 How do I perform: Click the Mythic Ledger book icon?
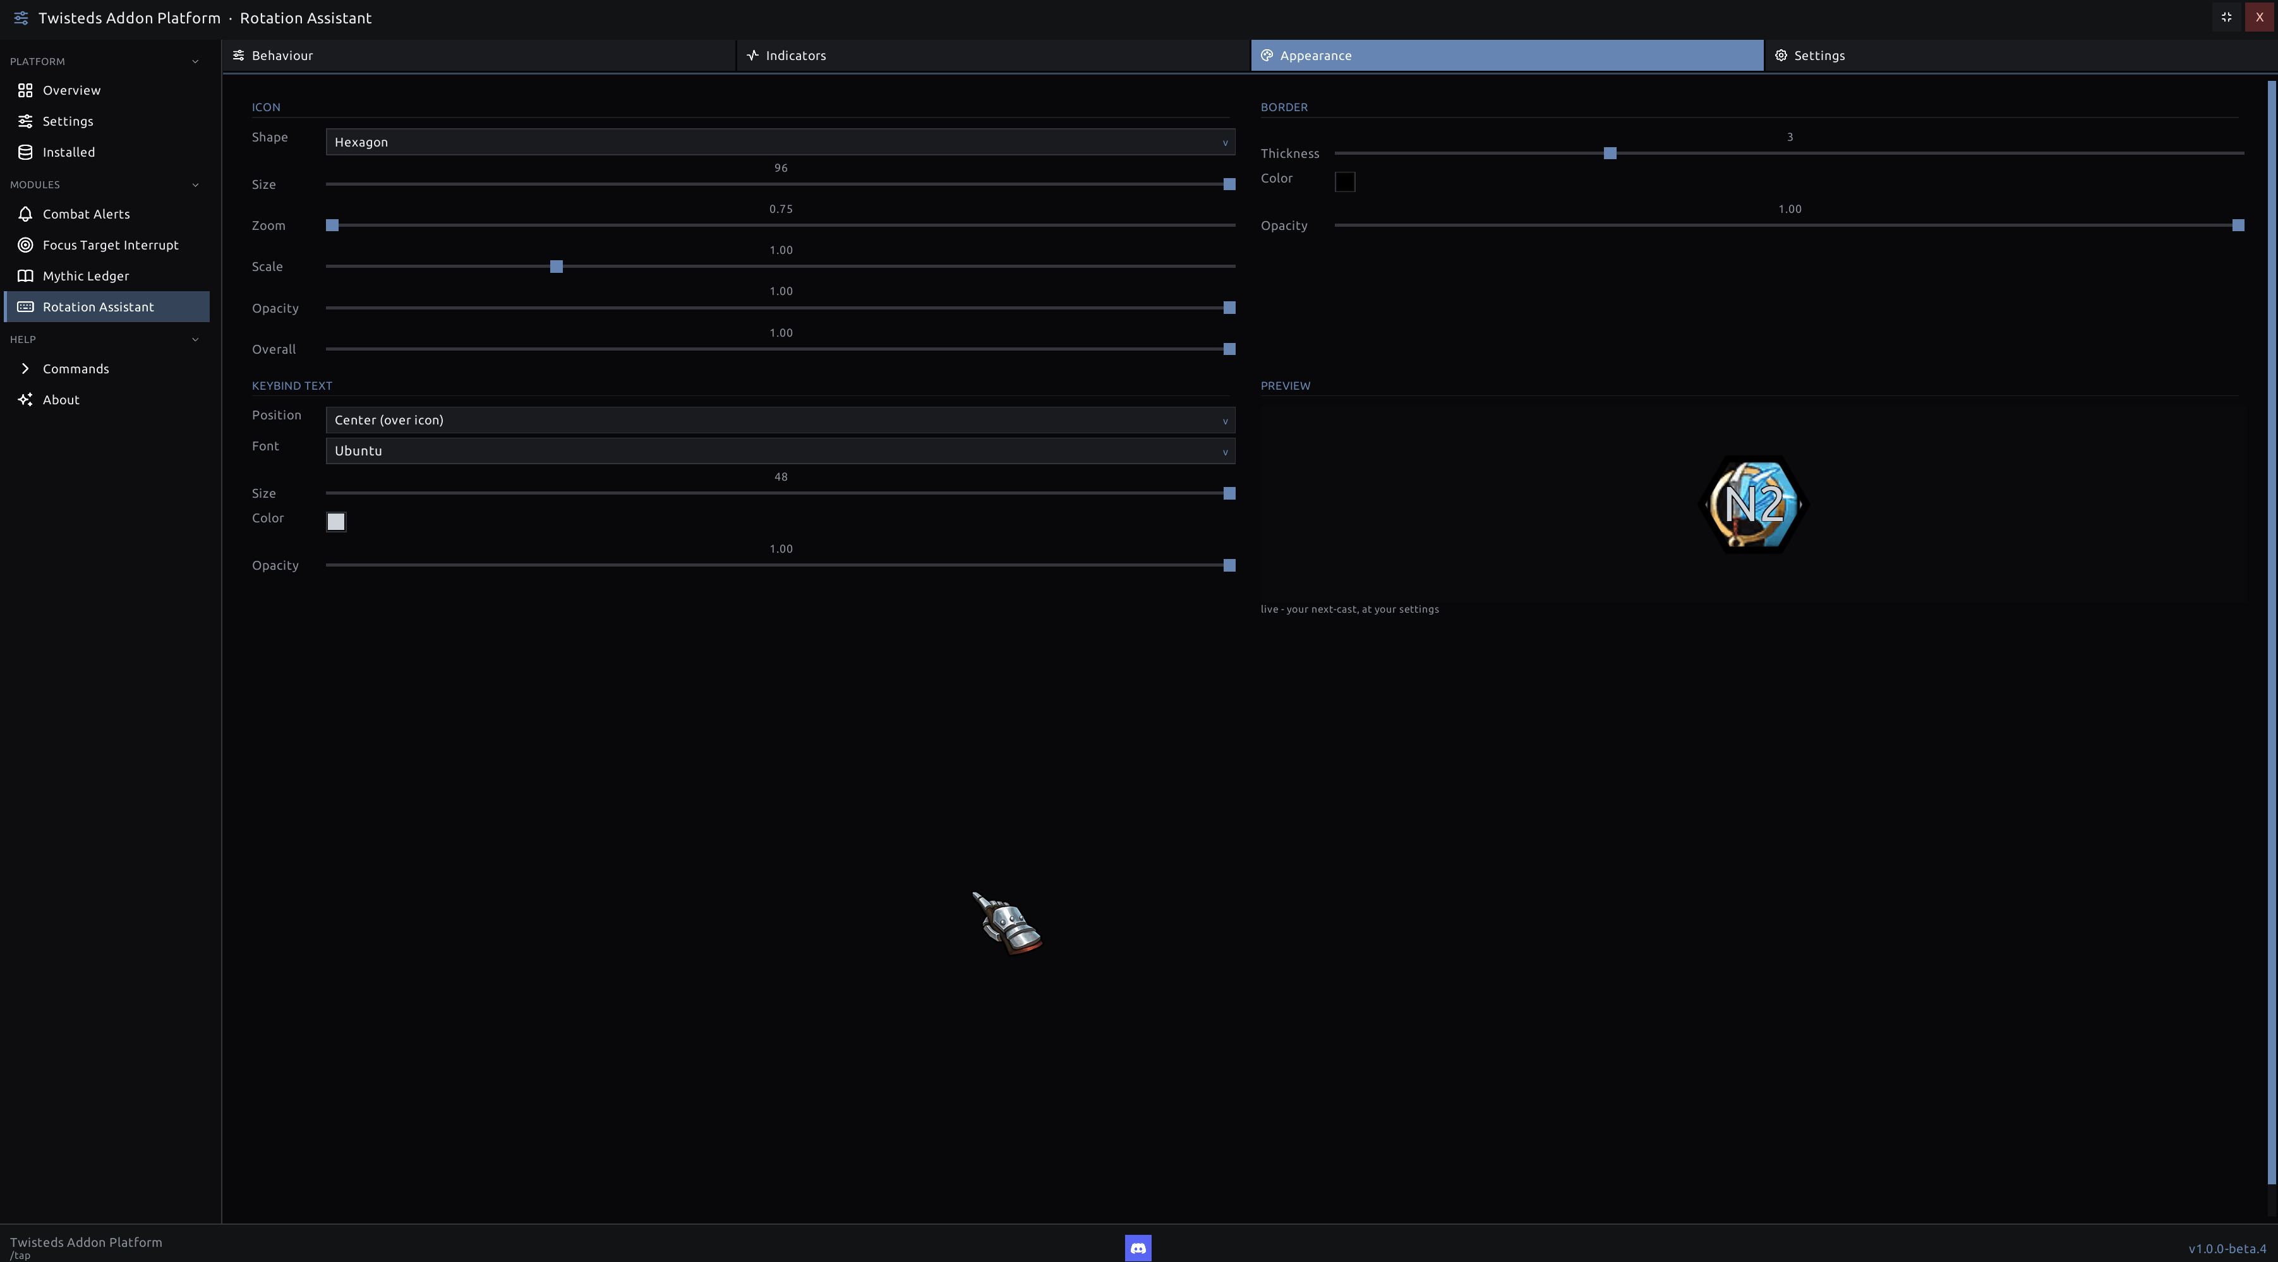pyautogui.click(x=26, y=276)
